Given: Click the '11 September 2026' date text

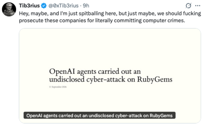Looking at the screenshot, I should click(x=58, y=87).
